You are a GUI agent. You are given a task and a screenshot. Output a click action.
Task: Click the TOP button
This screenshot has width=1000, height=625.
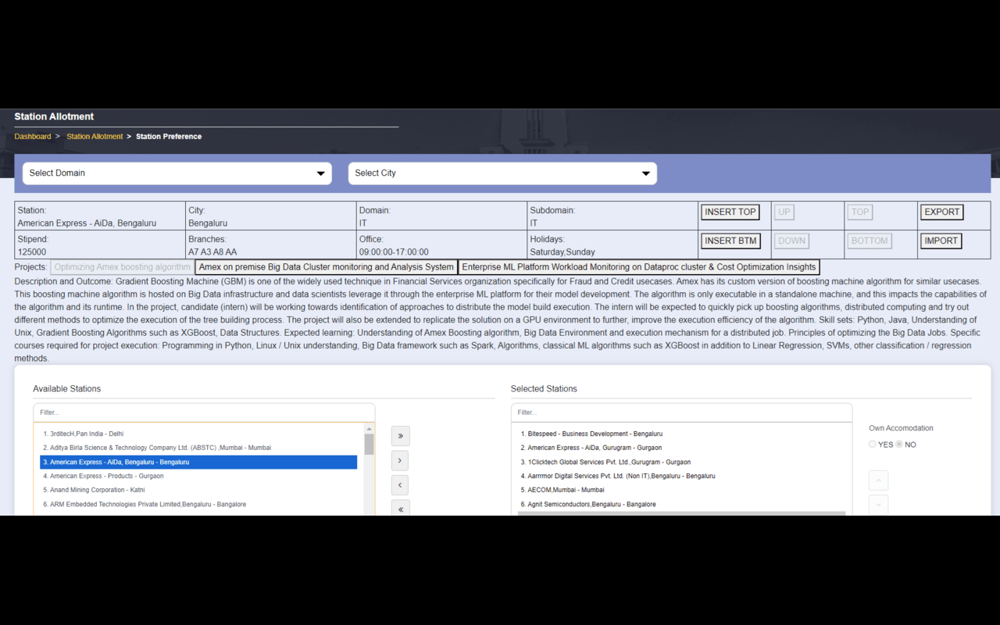[x=860, y=212]
